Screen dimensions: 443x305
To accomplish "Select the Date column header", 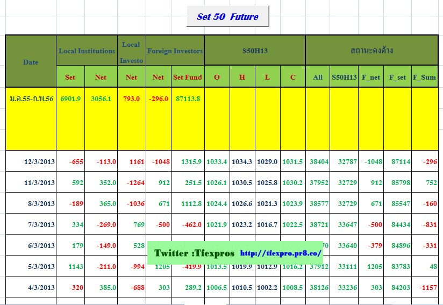I will coord(31,62).
